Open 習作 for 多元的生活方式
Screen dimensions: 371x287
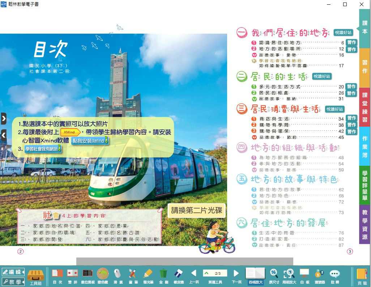point(351,86)
